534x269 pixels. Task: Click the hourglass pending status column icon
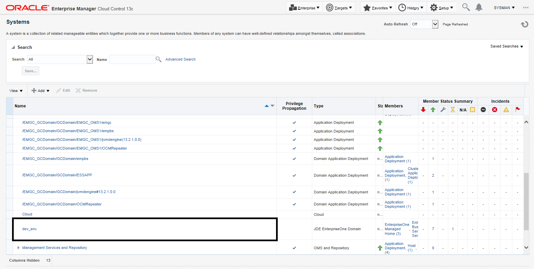pos(453,110)
